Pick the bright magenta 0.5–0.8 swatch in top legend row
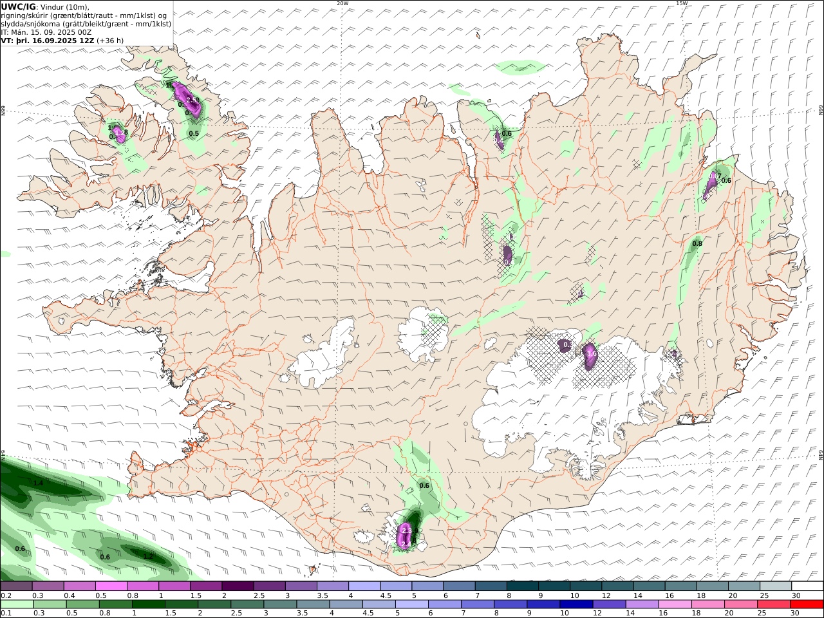Screen dimensions: 824x618 click(x=111, y=586)
